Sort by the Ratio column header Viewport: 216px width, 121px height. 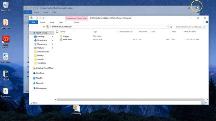click(174, 32)
